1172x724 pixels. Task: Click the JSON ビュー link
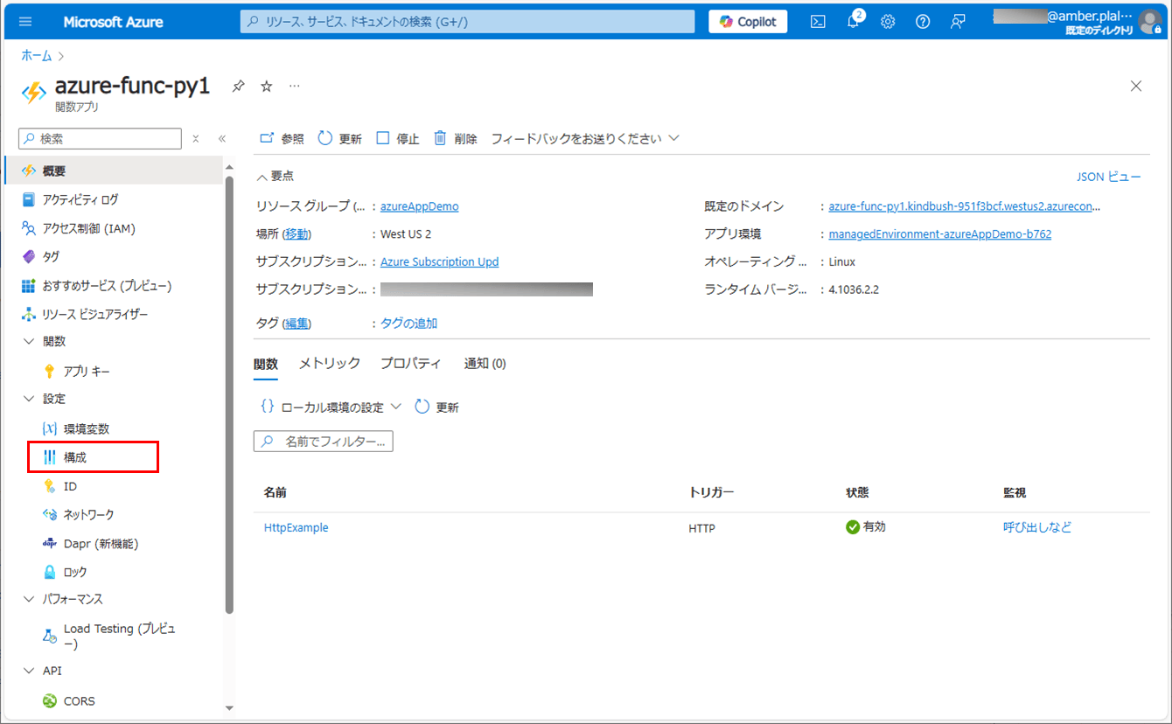pos(1109,177)
